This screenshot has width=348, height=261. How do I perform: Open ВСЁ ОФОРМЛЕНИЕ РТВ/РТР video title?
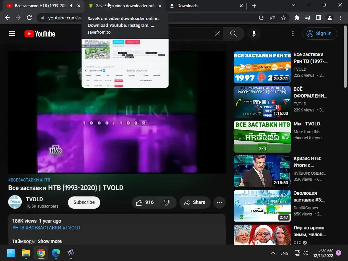[310, 92]
